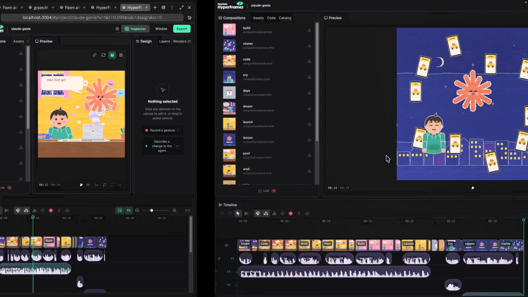This screenshot has height=297, width=528.
Task: Click the timeline zoom slider knob in left window
Action: pos(152,210)
